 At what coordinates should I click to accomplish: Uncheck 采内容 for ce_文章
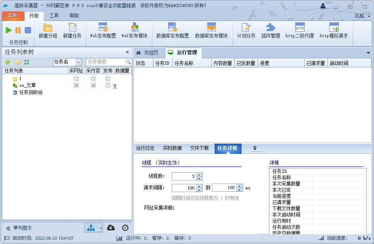[93, 85]
